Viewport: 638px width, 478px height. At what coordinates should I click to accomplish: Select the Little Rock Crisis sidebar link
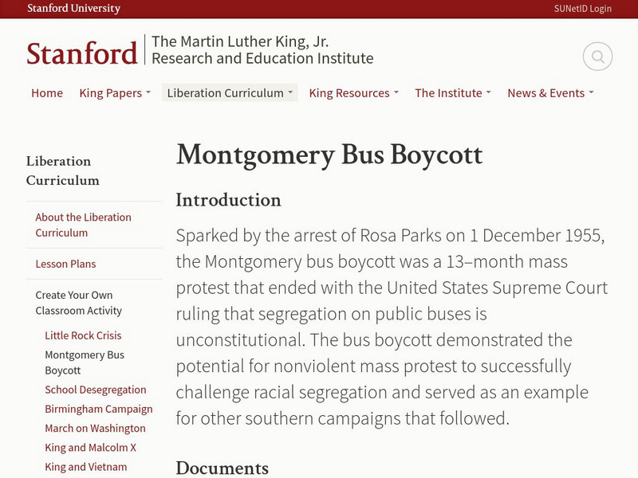pyautogui.click(x=83, y=335)
